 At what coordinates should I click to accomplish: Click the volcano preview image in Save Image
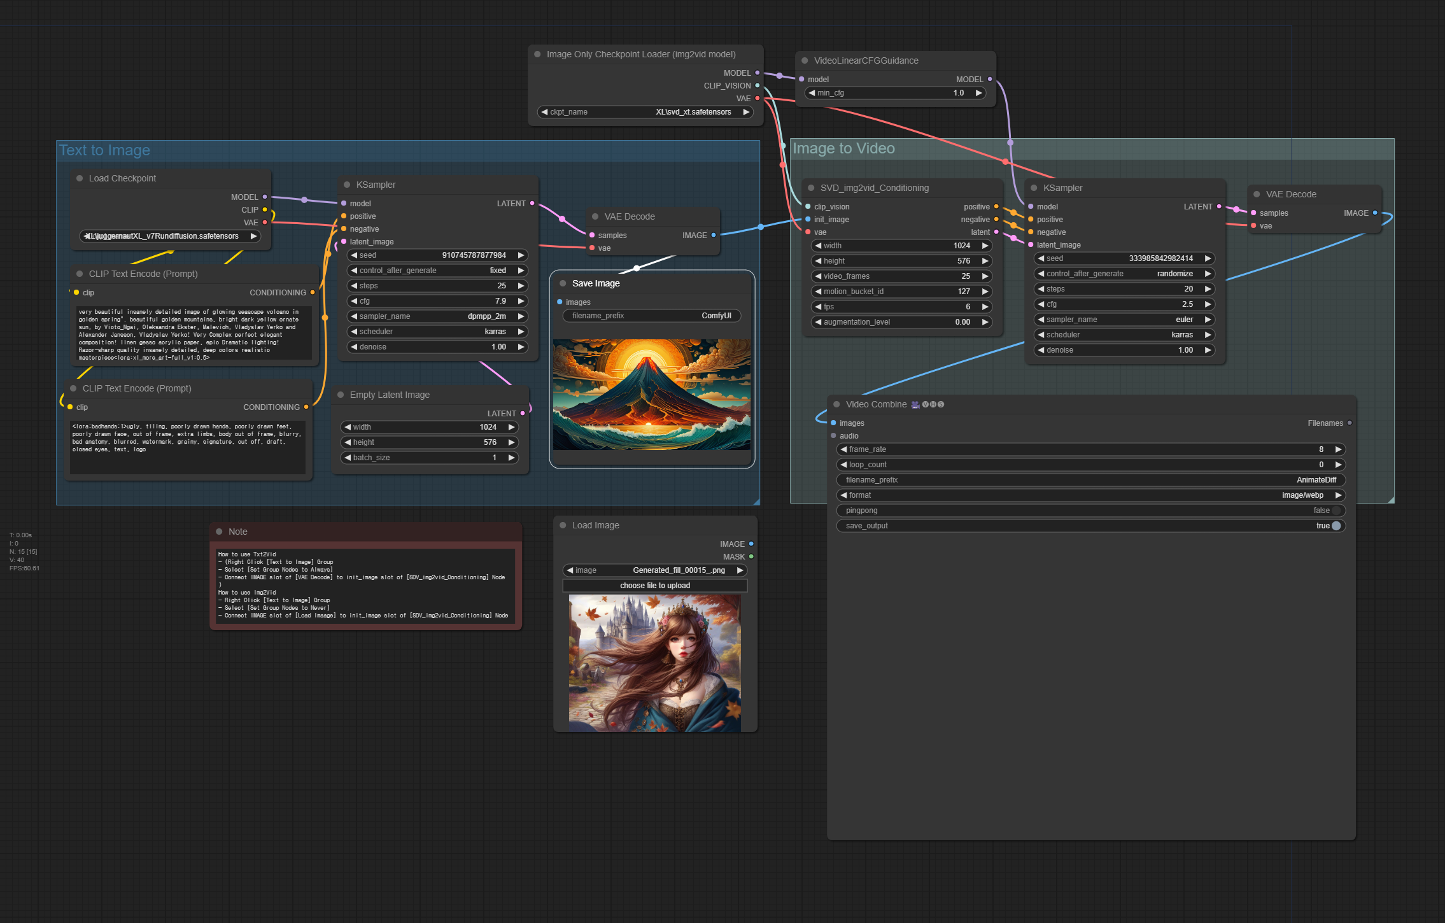click(x=651, y=395)
